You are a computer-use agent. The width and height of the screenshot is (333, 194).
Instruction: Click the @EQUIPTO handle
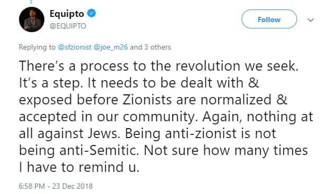68,26
